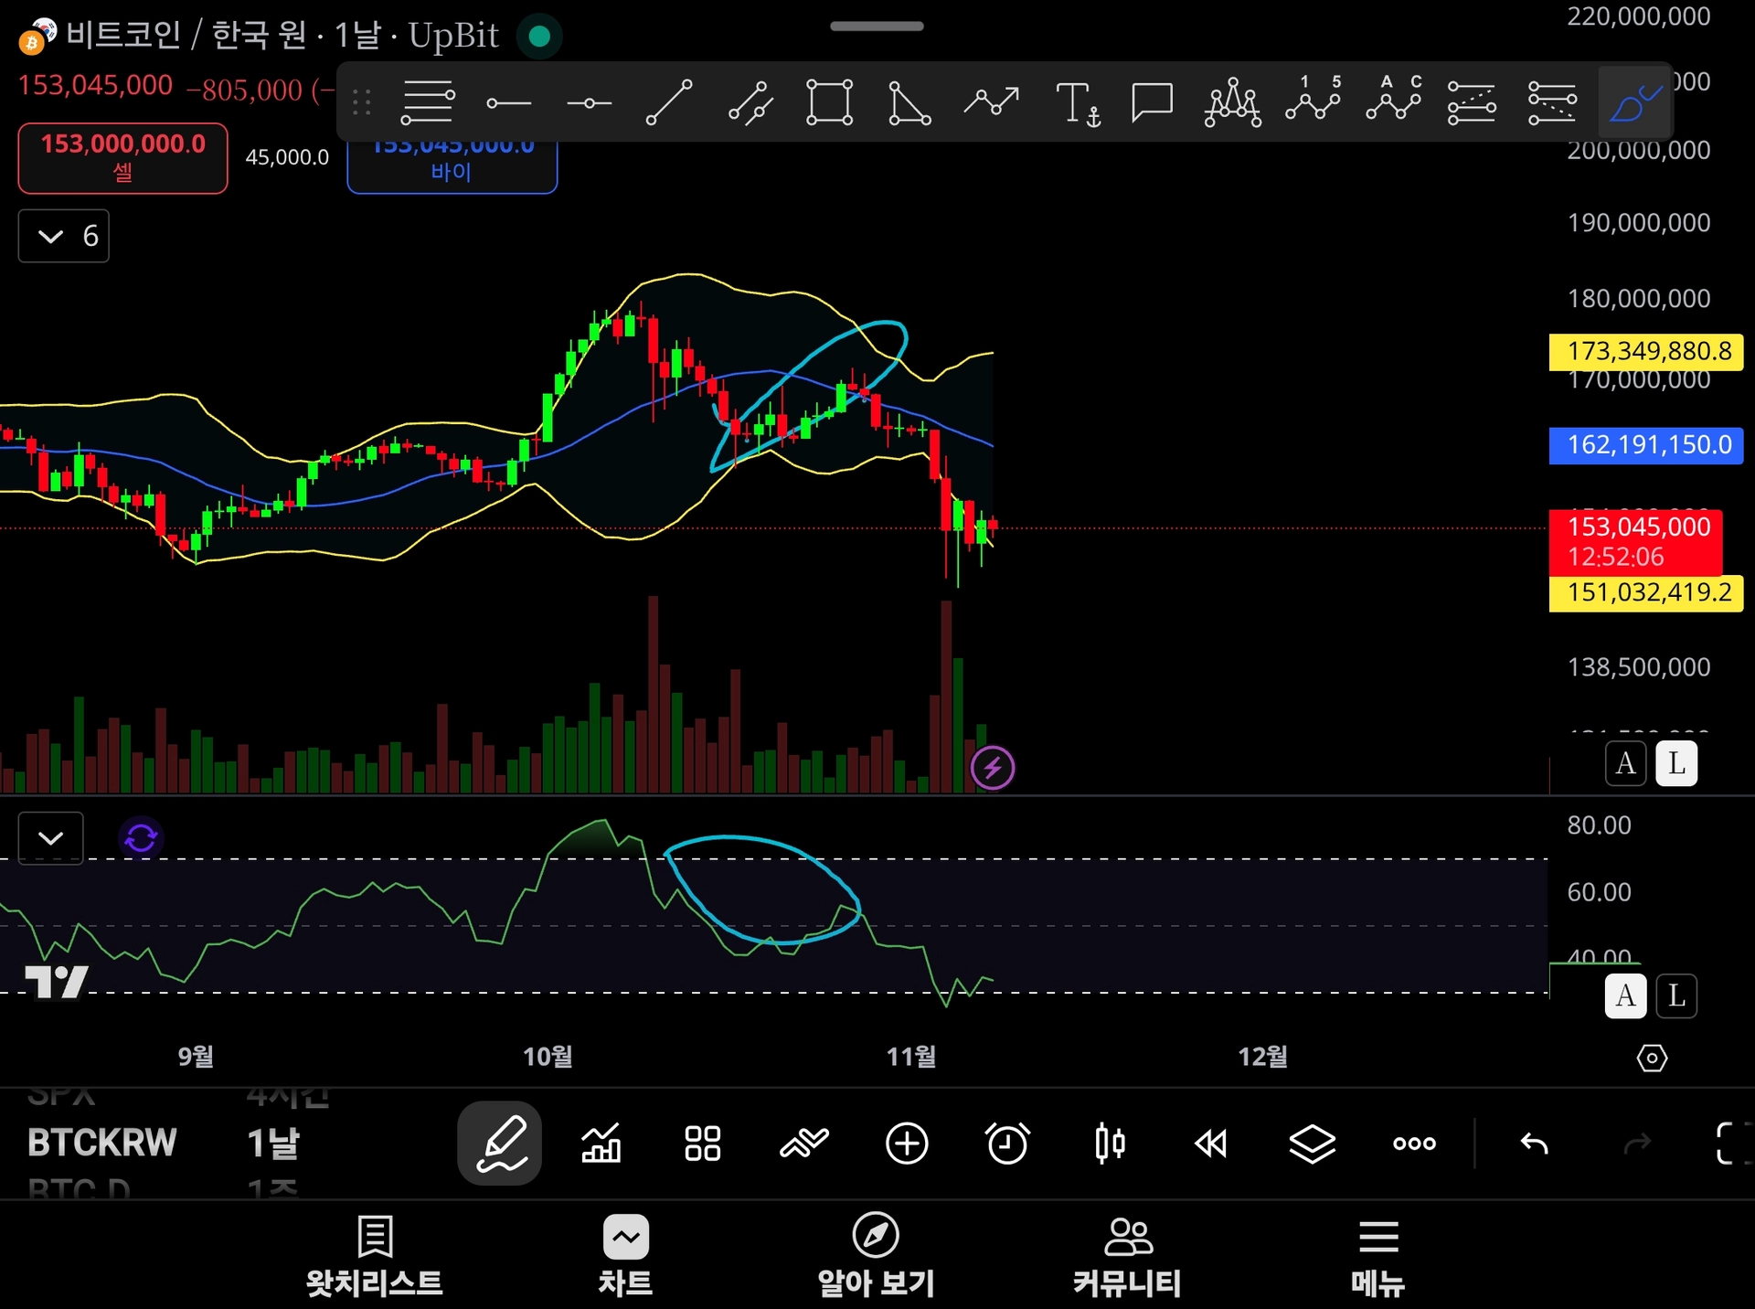This screenshot has width=1755, height=1309.
Task: Open the chart layout grid selector
Action: tap(702, 1143)
